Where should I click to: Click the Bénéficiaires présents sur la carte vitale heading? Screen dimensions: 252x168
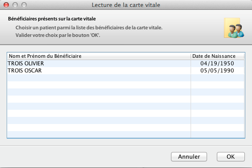click(52, 19)
